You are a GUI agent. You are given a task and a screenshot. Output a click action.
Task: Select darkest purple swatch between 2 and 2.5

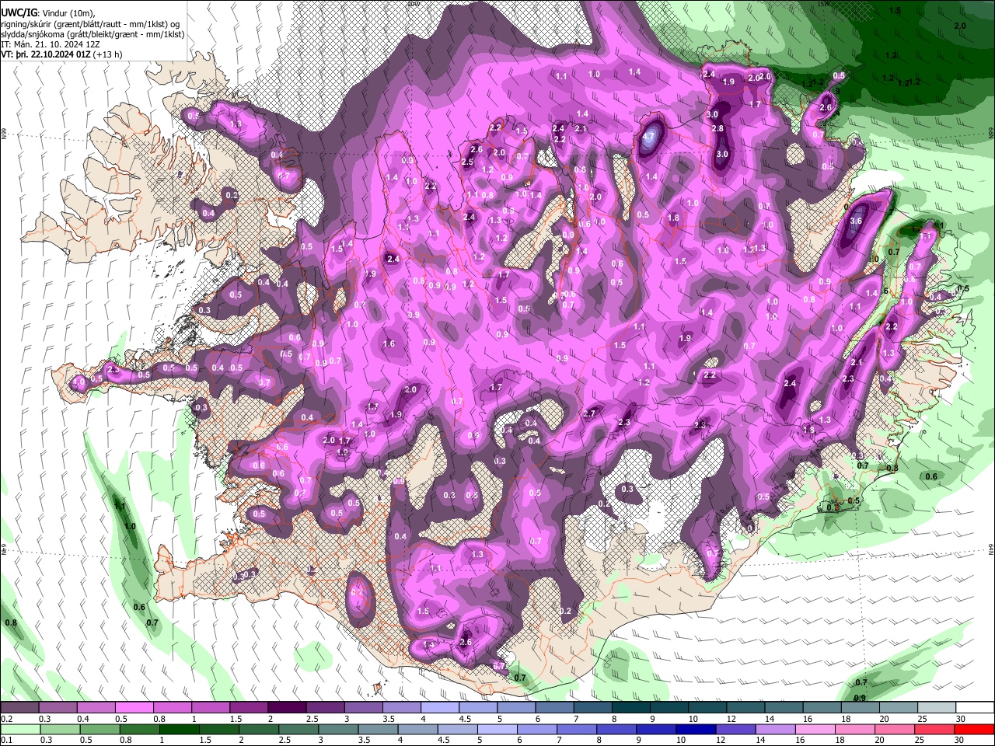point(287,708)
